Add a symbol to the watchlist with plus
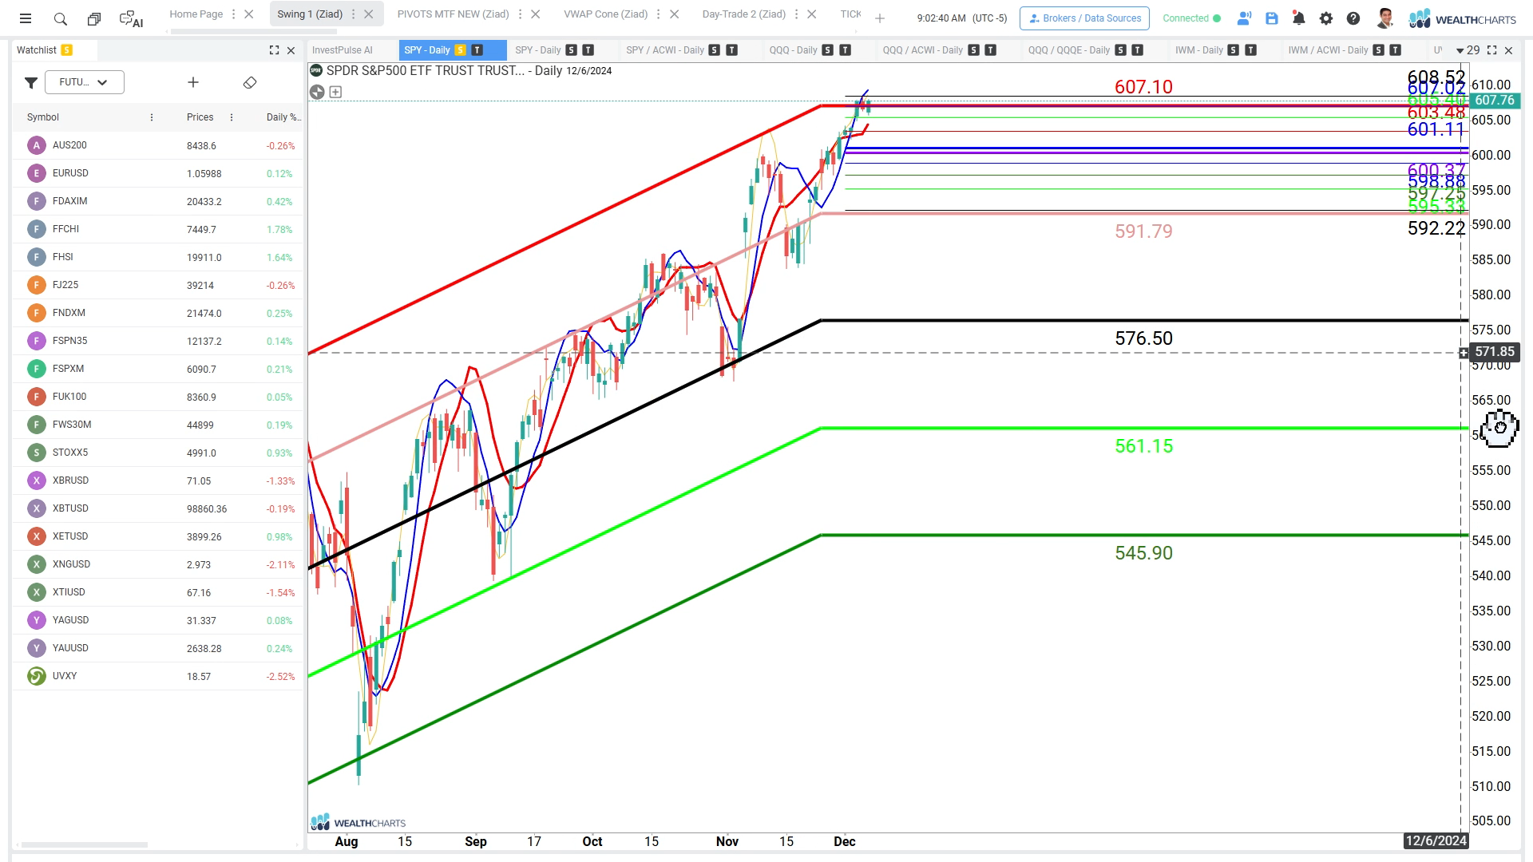The image size is (1533, 862). pyautogui.click(x=193, y=82)
